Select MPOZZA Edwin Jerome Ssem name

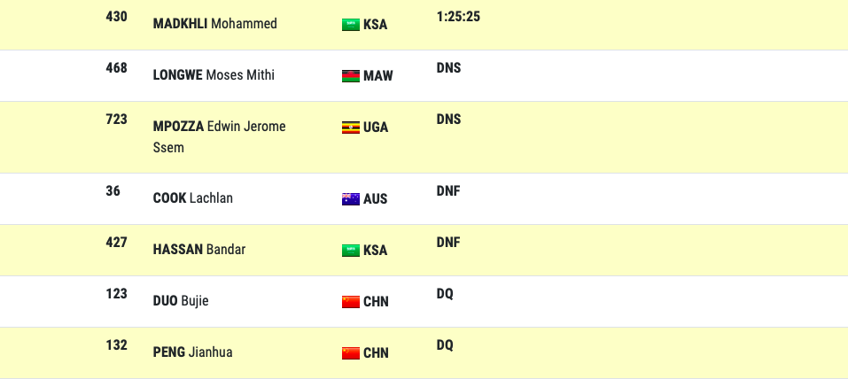[x=219, y=136]
